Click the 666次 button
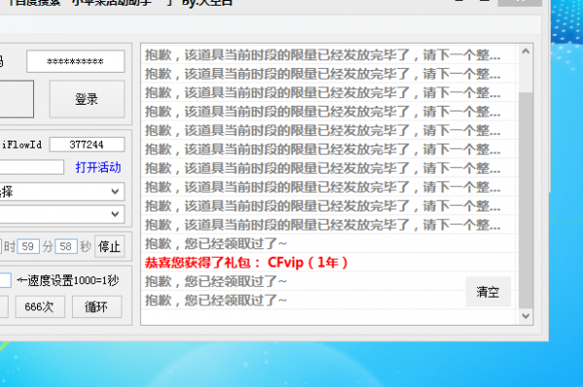The height and width of the screenshot is (387, 583). coord(40,306)
